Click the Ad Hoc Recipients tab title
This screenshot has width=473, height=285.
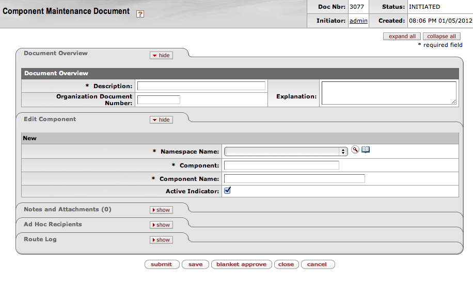coord(53,224)
